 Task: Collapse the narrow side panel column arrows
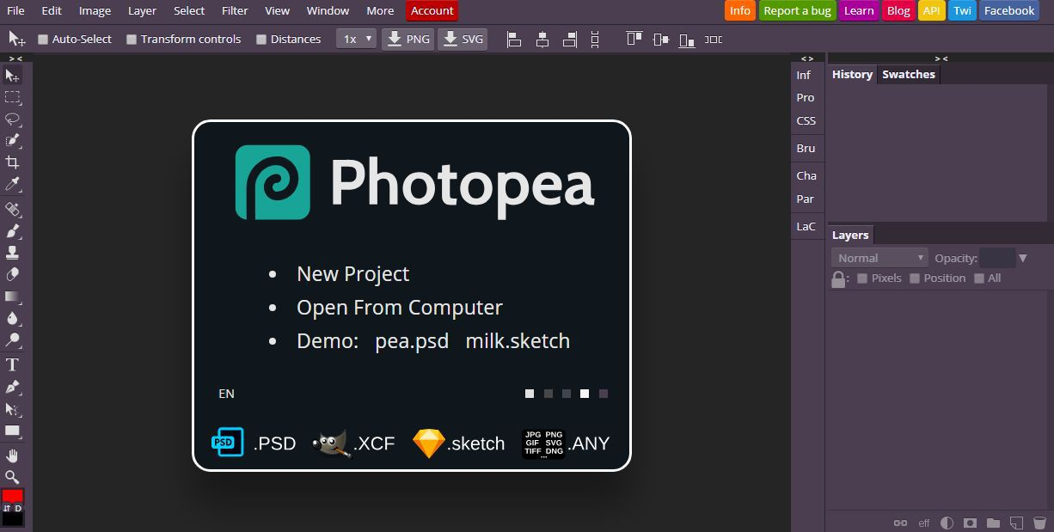pos(807,58)
